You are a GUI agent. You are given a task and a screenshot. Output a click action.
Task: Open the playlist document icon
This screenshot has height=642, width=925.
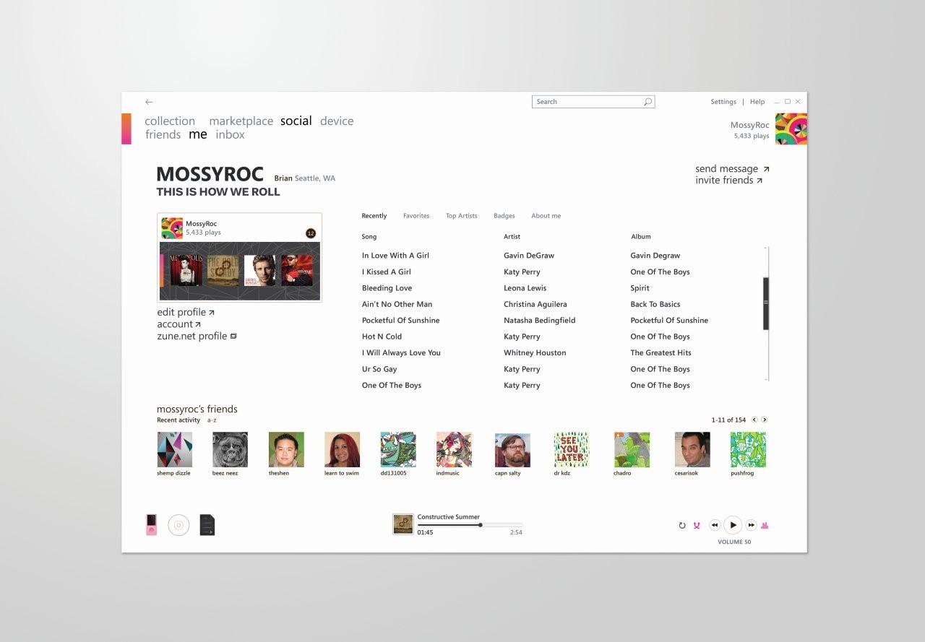coord(207,525)
